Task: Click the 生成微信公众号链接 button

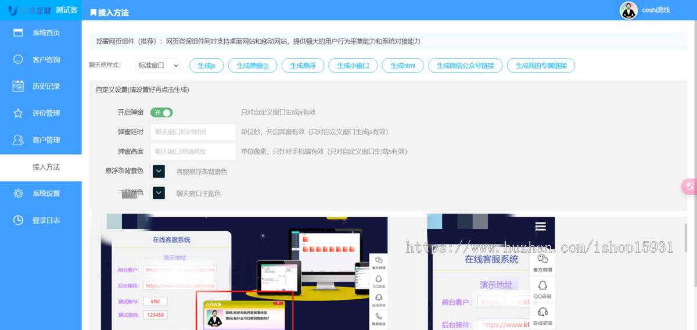Action: click(465, 66)
